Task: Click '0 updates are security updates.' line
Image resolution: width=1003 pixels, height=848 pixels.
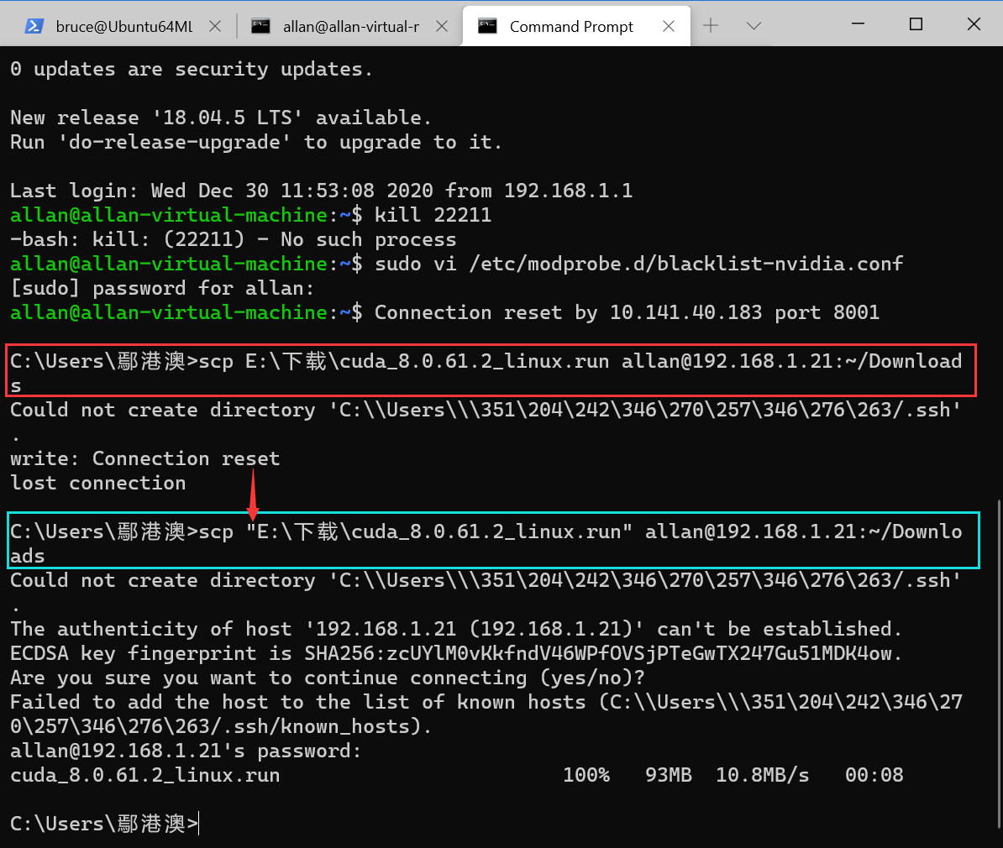Action: tap(192, 69)
